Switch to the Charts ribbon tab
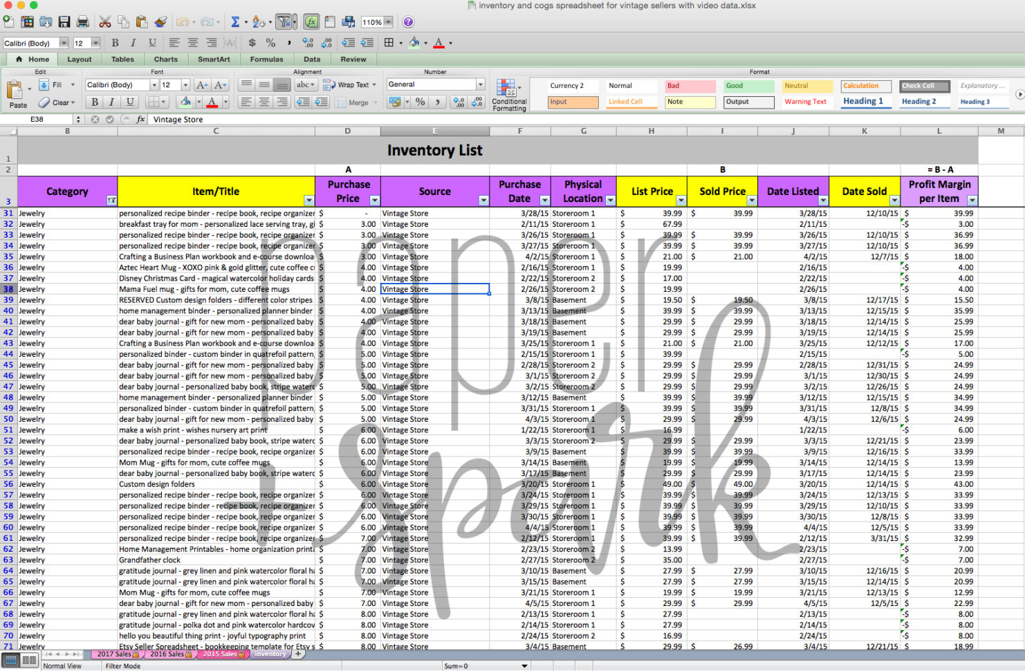 (x=165, y=59)
